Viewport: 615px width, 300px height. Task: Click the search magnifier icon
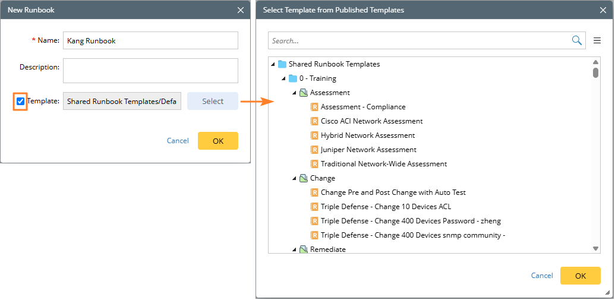[x=576, y=40]
